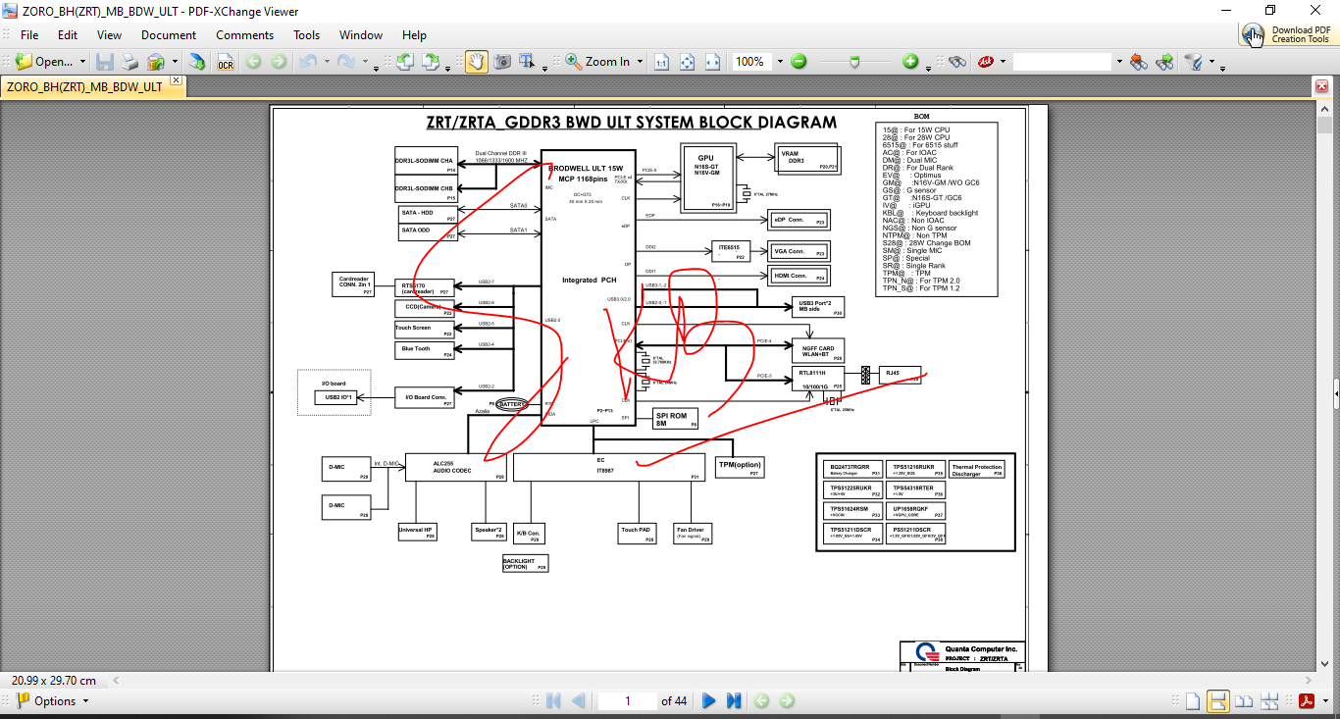The width and height of the screenshot is (1340, 719).
Task: Open the View menu
Action: [110, 34]
